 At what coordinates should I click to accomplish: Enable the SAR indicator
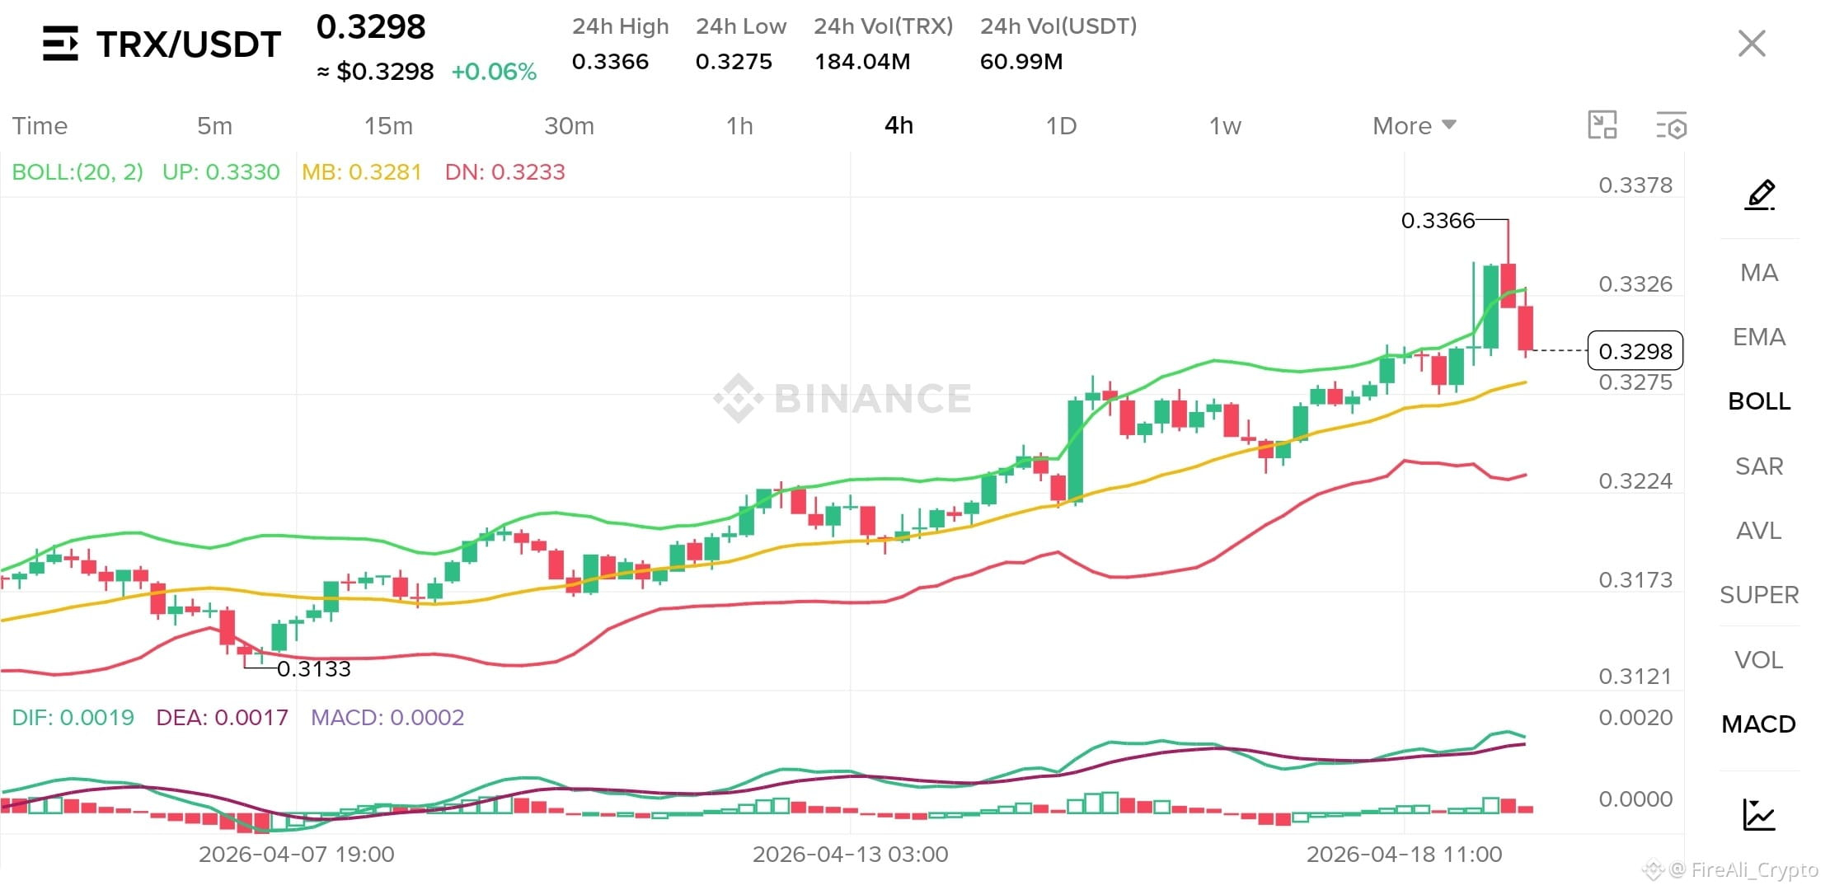pos(1759,466)
